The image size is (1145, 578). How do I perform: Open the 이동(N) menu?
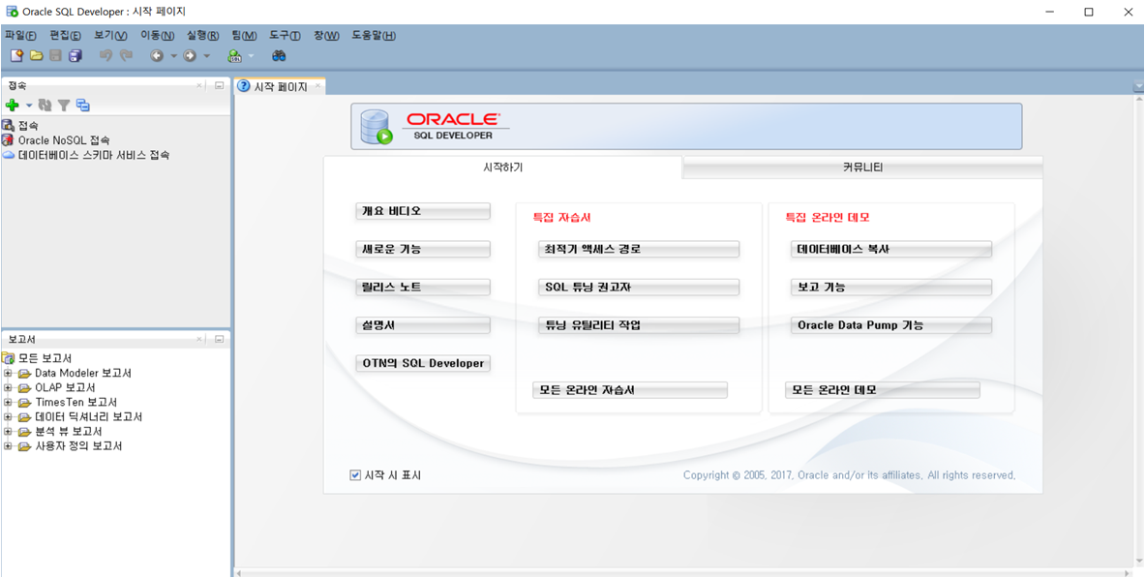click(x=158, y=35)
